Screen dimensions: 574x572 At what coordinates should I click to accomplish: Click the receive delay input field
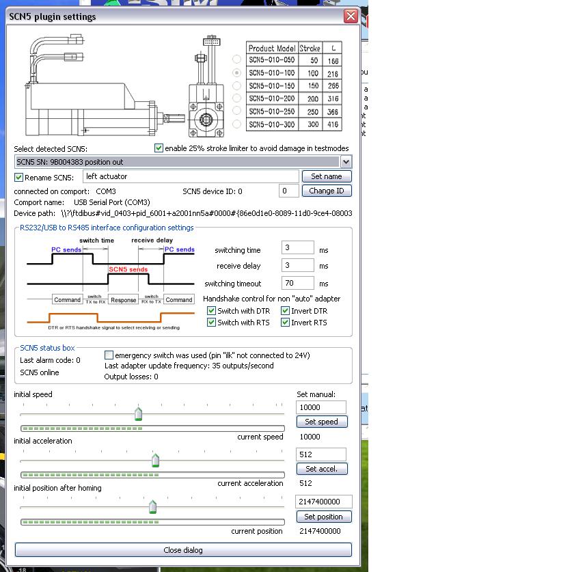coord(298,265)
